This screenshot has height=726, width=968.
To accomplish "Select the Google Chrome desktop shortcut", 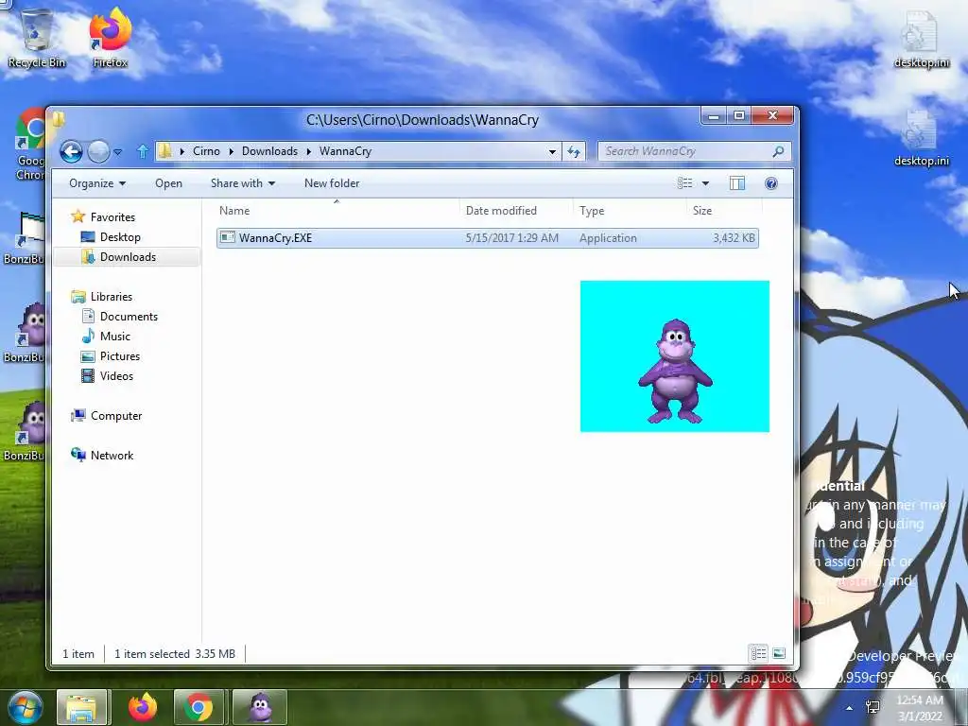I will click(x=30, y=144).
